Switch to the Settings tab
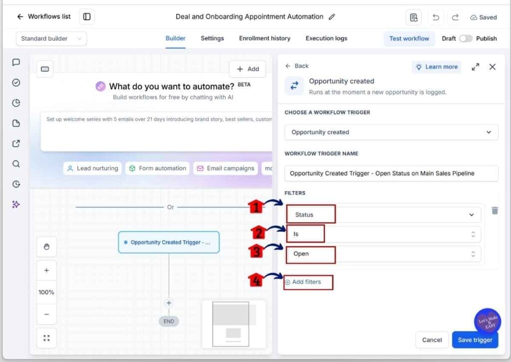The image size is (511, 362). tap(212, 38)
